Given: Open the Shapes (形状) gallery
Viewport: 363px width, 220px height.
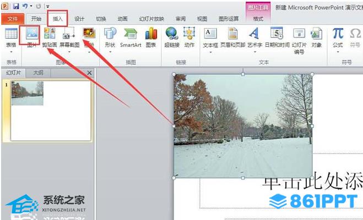Looking at the screenshot, I should (x=110, y=34).
